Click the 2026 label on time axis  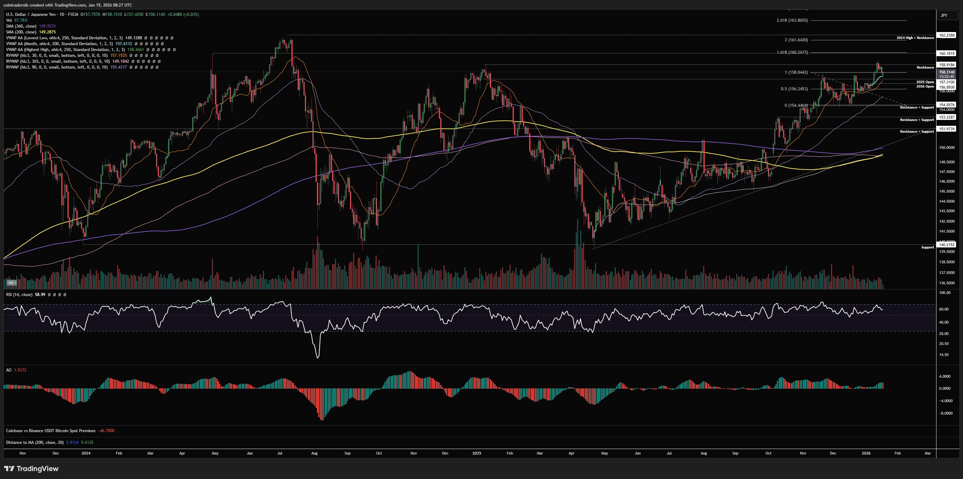866,453
